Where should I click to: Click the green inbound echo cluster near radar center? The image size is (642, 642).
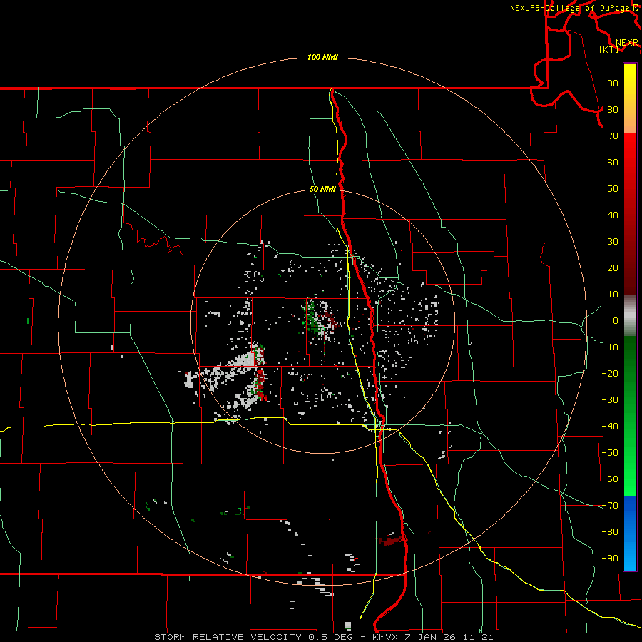click(313, 317)
